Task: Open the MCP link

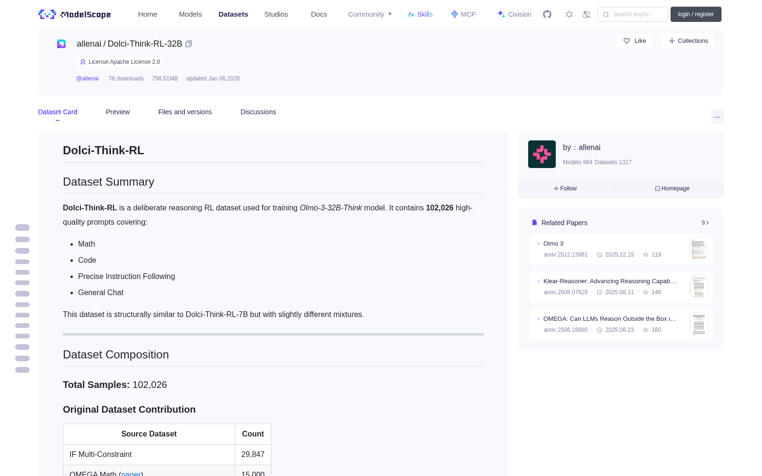Action: click(463, 14)
